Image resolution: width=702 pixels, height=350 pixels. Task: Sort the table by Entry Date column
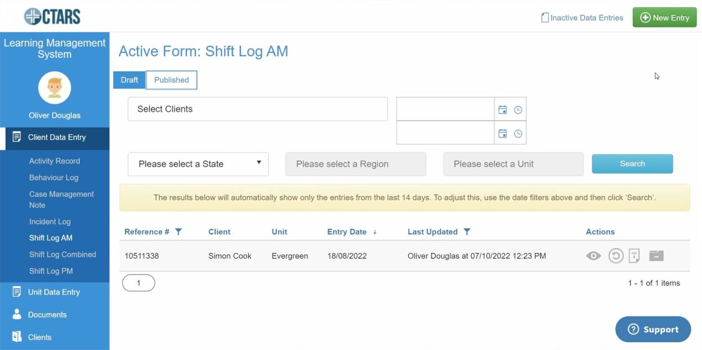tap(347, 232)
